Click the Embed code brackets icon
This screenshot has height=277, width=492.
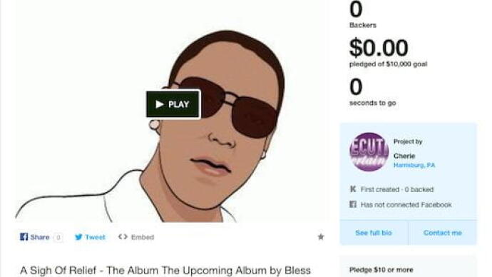123,236
